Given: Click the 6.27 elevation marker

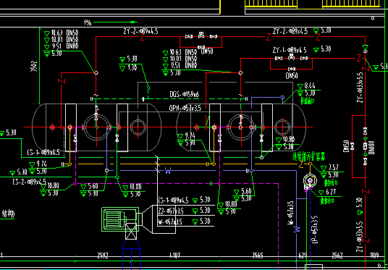Looking at the screenshot, I should click(325, 193).
